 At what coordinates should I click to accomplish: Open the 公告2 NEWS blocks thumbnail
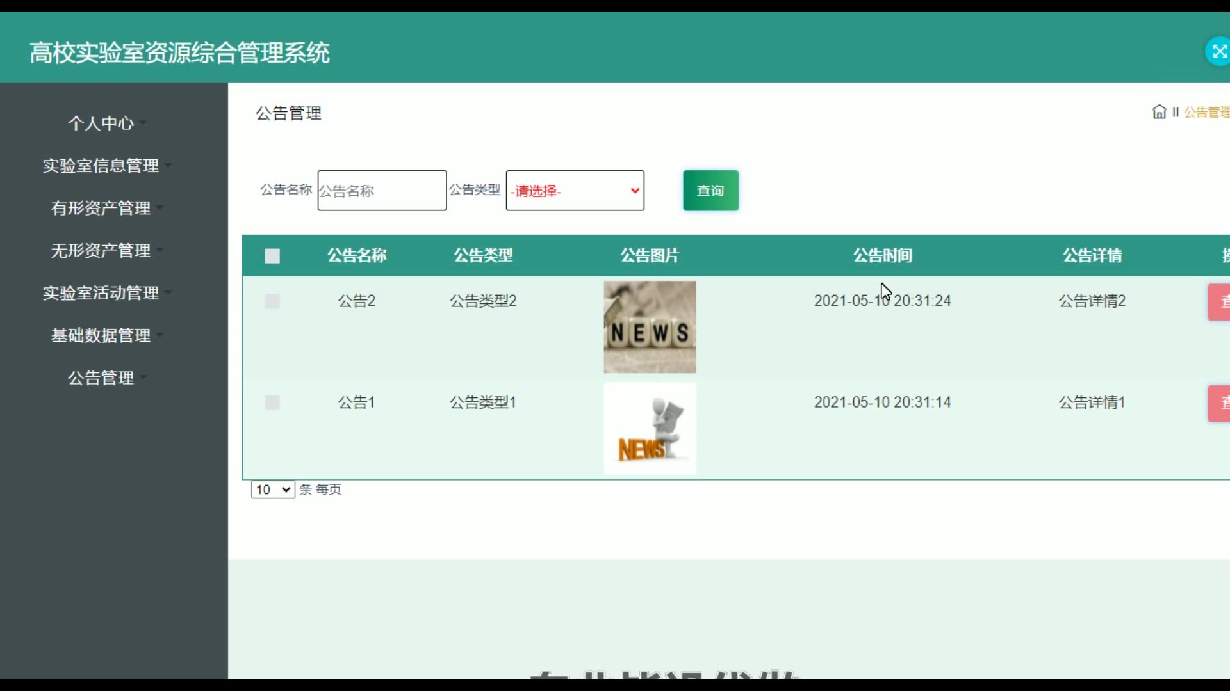point(650,327)
